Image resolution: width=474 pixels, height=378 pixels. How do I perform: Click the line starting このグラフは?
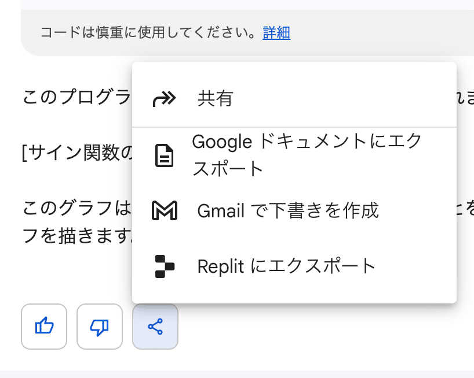[x=77, y=208]
